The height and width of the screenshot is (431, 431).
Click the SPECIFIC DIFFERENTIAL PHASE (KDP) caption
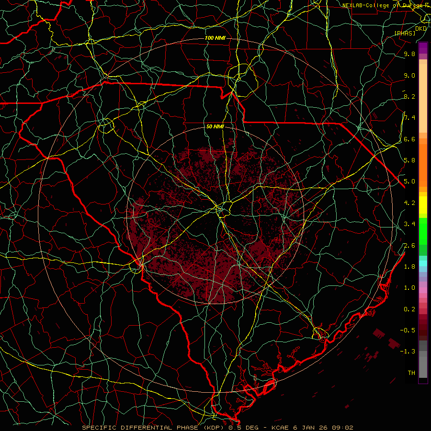coord(152,428)
